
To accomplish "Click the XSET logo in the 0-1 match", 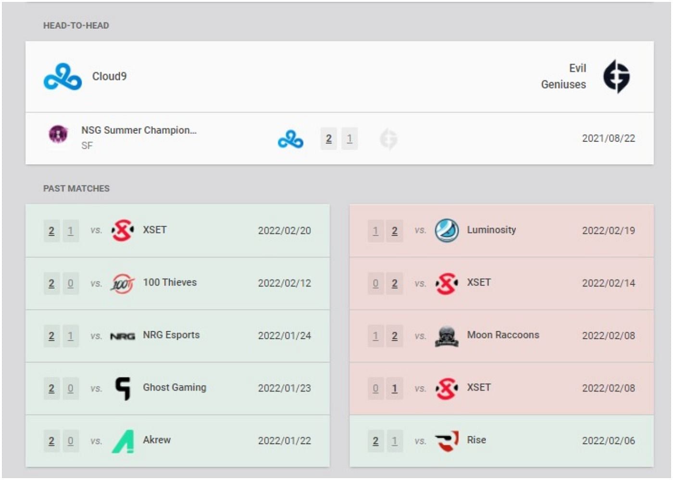I will 447,388.
